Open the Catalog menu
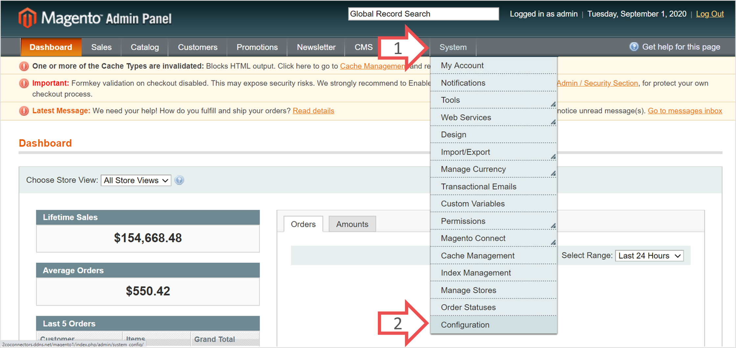The height and width of the screenshot is (348, 736). pyautogui.click(x=145, y=47)
